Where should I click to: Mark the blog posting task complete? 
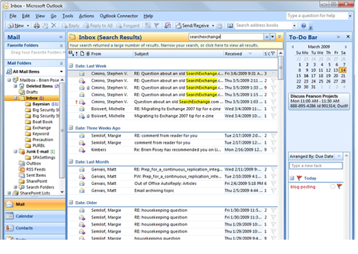333,186
